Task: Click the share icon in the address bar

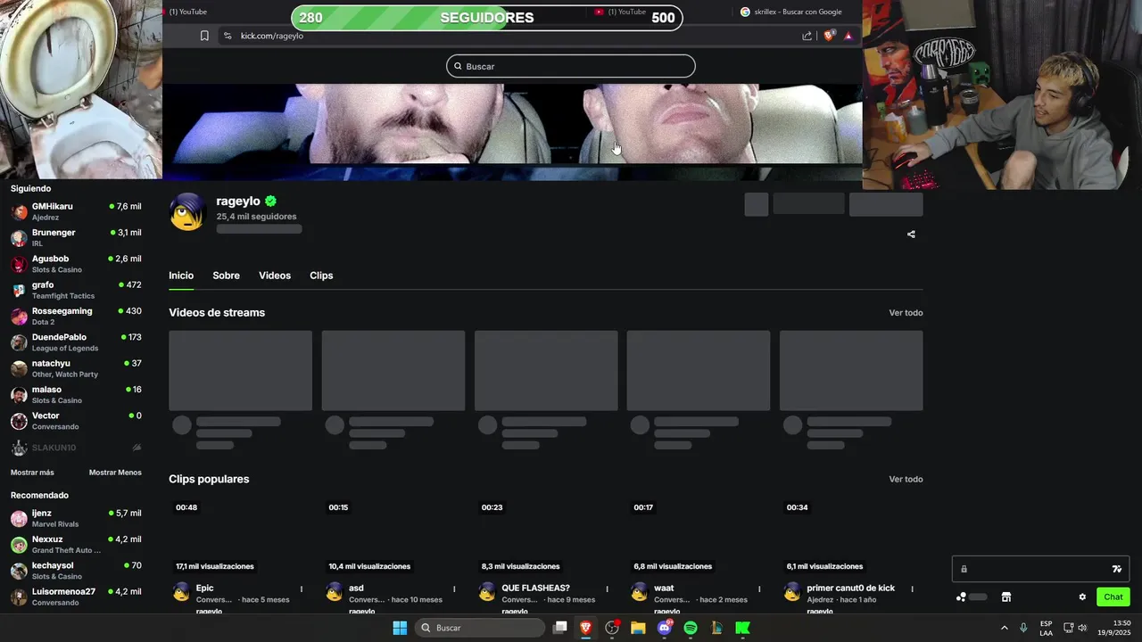Action: [807, 36]
